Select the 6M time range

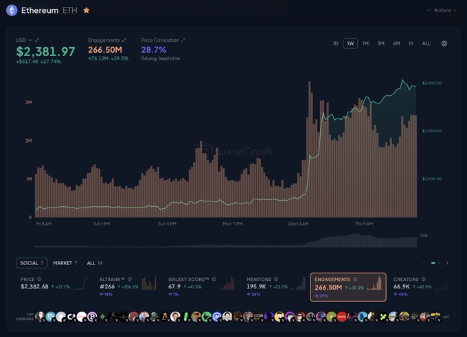point(396,43)
